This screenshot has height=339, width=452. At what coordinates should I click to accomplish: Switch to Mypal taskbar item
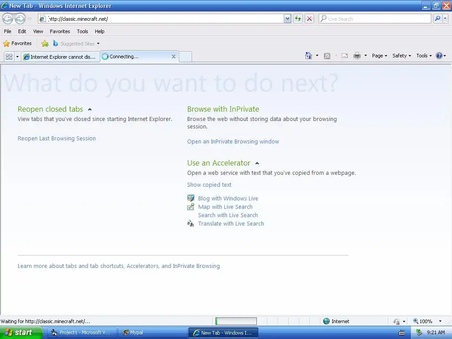tap(152, 333)
